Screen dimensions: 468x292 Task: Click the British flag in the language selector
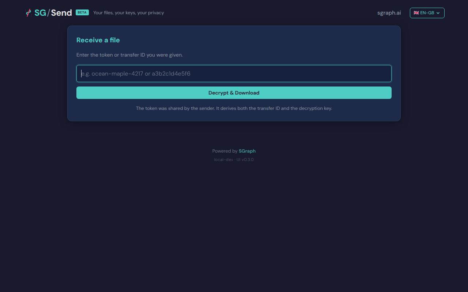(416, 12)
